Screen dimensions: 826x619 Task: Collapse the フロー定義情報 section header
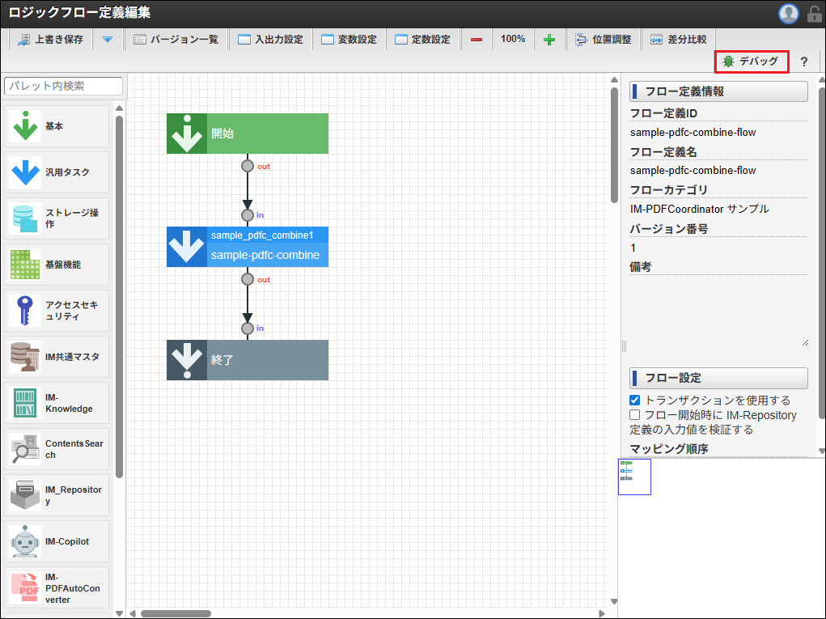[x=718, y=91]
